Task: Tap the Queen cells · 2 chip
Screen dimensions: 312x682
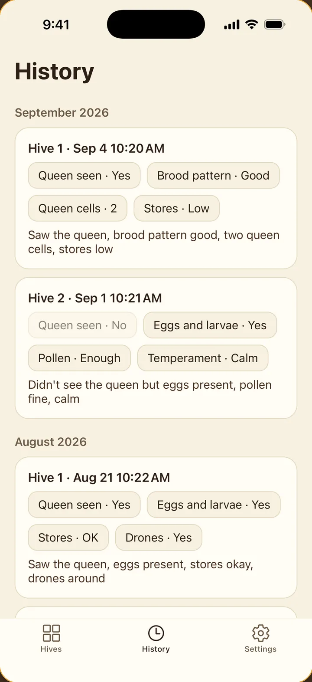Action: 78,209
